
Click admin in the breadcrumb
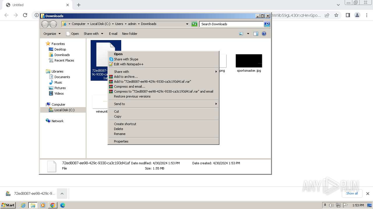pos(132,24)
